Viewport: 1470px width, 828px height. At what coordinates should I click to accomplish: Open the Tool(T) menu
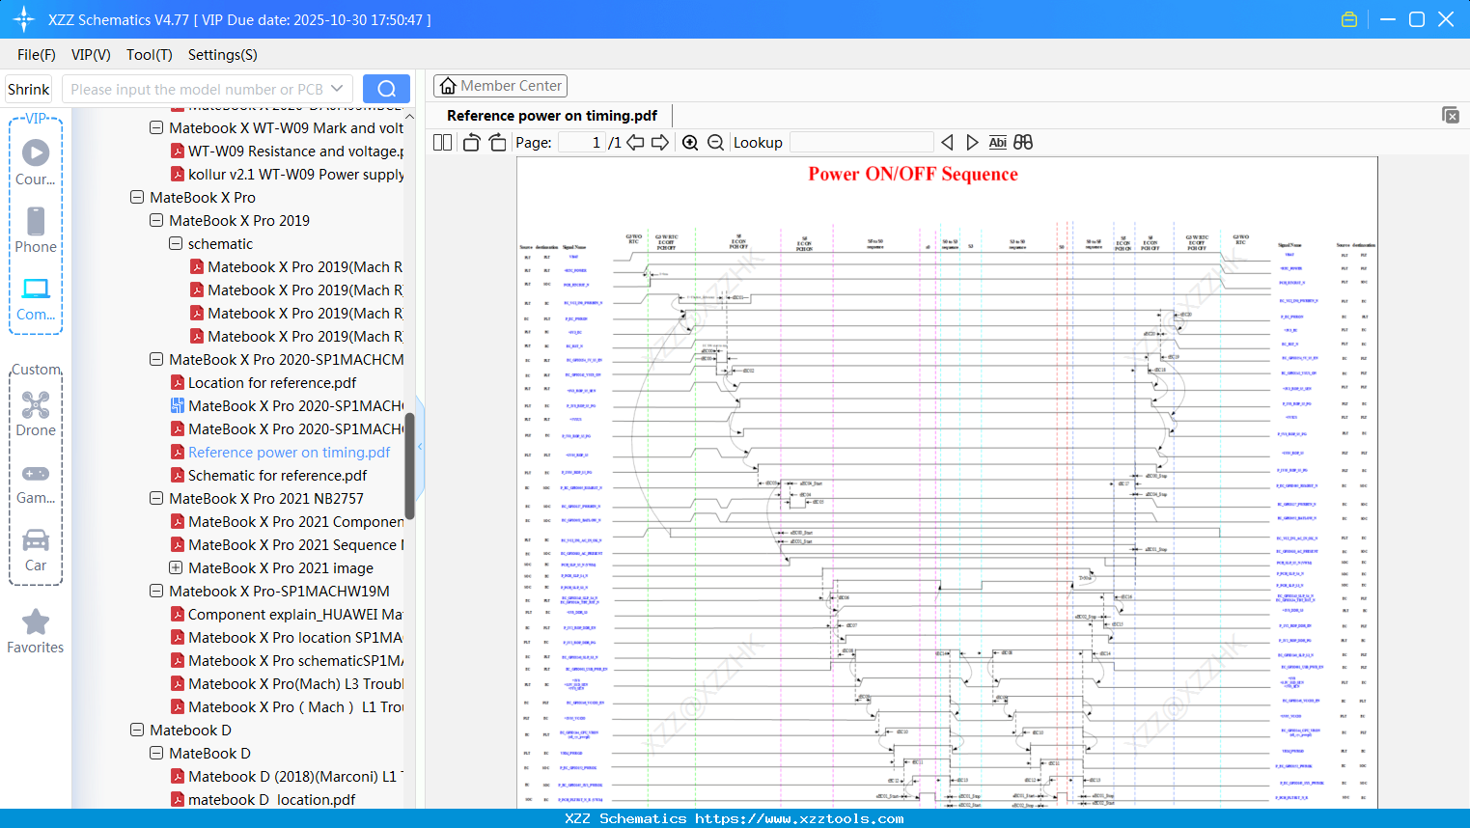(x=149, y=55)
